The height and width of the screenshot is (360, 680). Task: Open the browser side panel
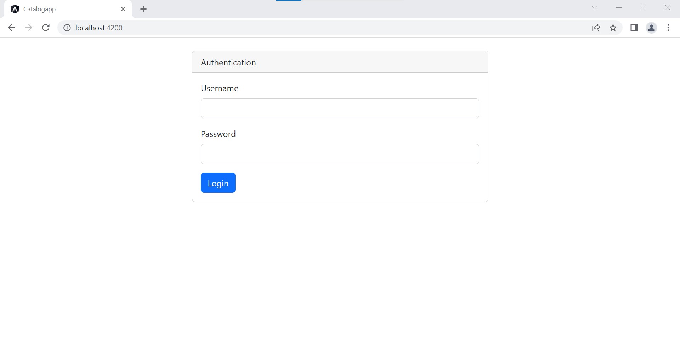634,28
